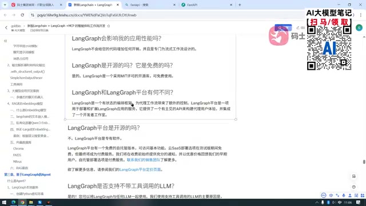The height and width of the screenshot is (206, 366).
Task: Close the FastAPI tab
Action: [x=231, y=5]
